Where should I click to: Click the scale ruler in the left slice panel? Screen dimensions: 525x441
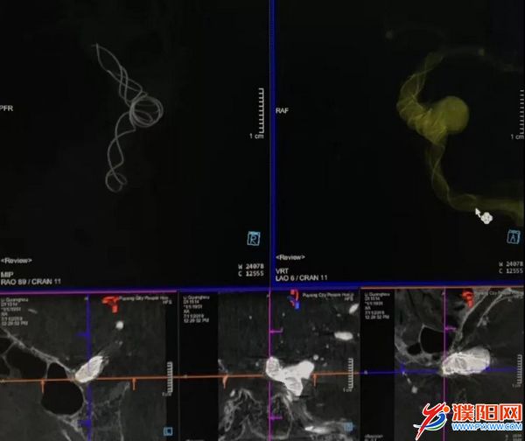tap(170, 378)
